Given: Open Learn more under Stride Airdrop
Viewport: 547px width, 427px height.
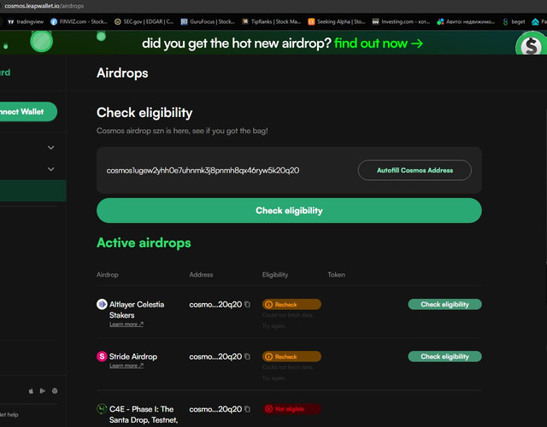Looking at the screenshot, I should pyautogui.click(x=126, y=366).
